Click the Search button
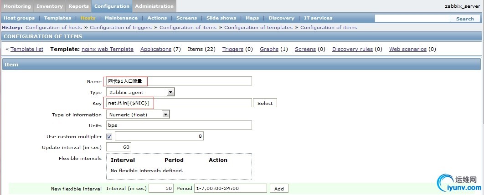484x195 pixels. coord(465,19)
